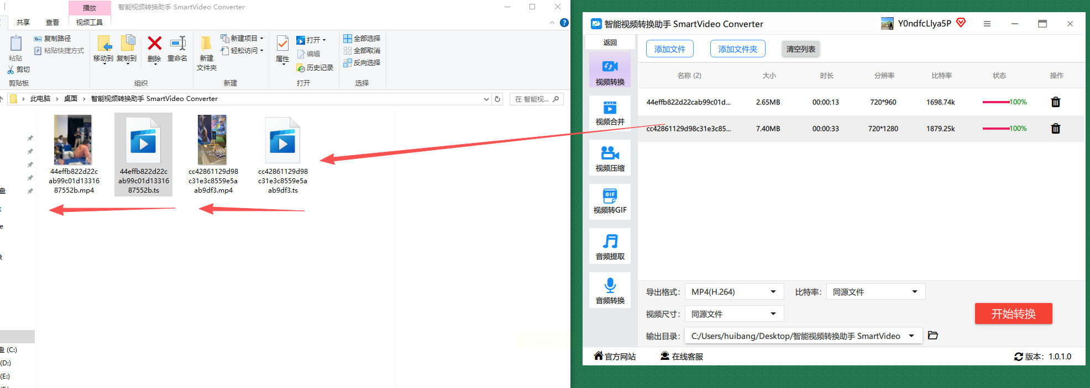This screenshot has width=1090, height=388.
Task: Click 历史记录 history in Explorer ribbon
Action: tap(315, 68)
